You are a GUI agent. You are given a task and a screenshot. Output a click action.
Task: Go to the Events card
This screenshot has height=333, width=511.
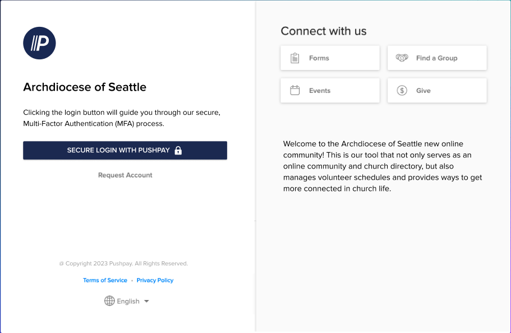(x=320, y=91)
